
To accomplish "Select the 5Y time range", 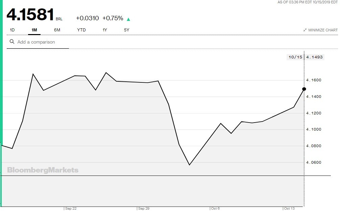I will pyautogui.click(x=127, y=30).
